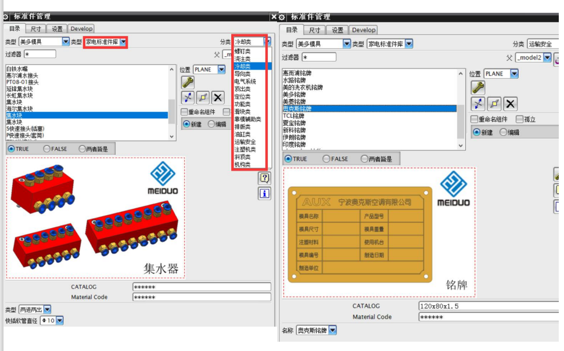564x351 pixels.
Task: Click the black X remove-component icon in left window
Action: 218,97
